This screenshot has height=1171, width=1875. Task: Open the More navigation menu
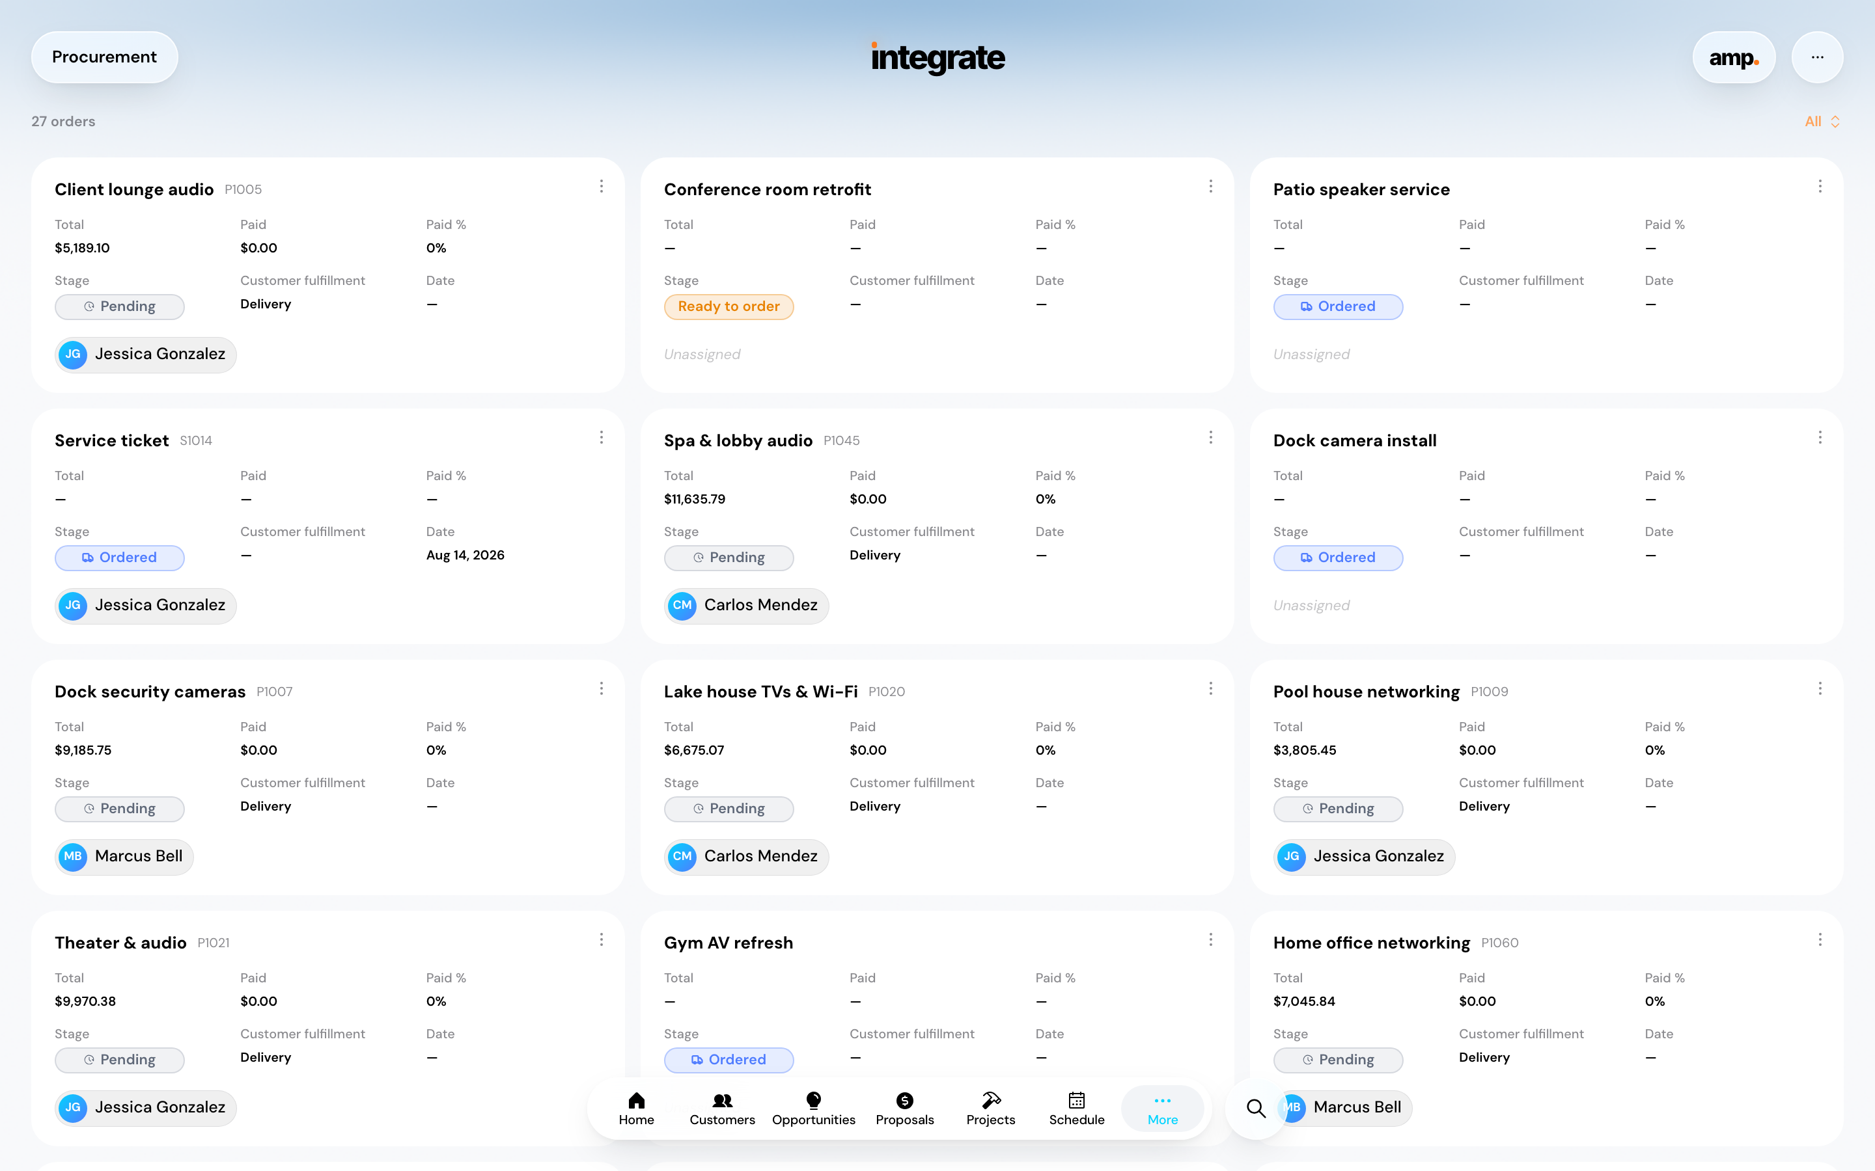pyautogui.click(x=1162, y=1109)
